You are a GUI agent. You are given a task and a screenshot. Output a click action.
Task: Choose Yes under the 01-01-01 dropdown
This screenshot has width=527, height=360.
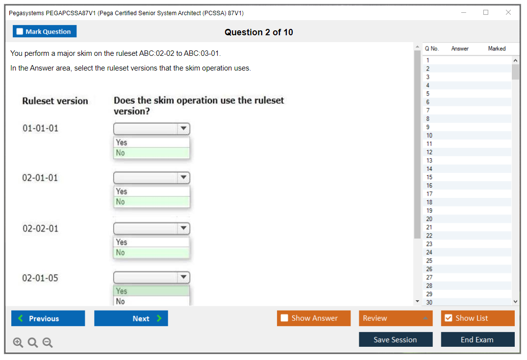point(151,143)
